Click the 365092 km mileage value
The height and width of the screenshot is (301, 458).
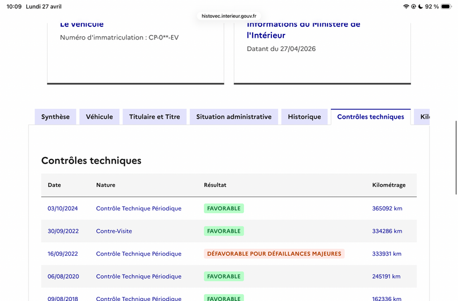(387, 208)
